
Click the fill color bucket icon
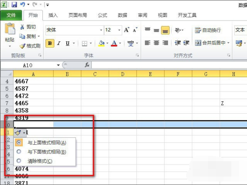(x=101, y=43)
